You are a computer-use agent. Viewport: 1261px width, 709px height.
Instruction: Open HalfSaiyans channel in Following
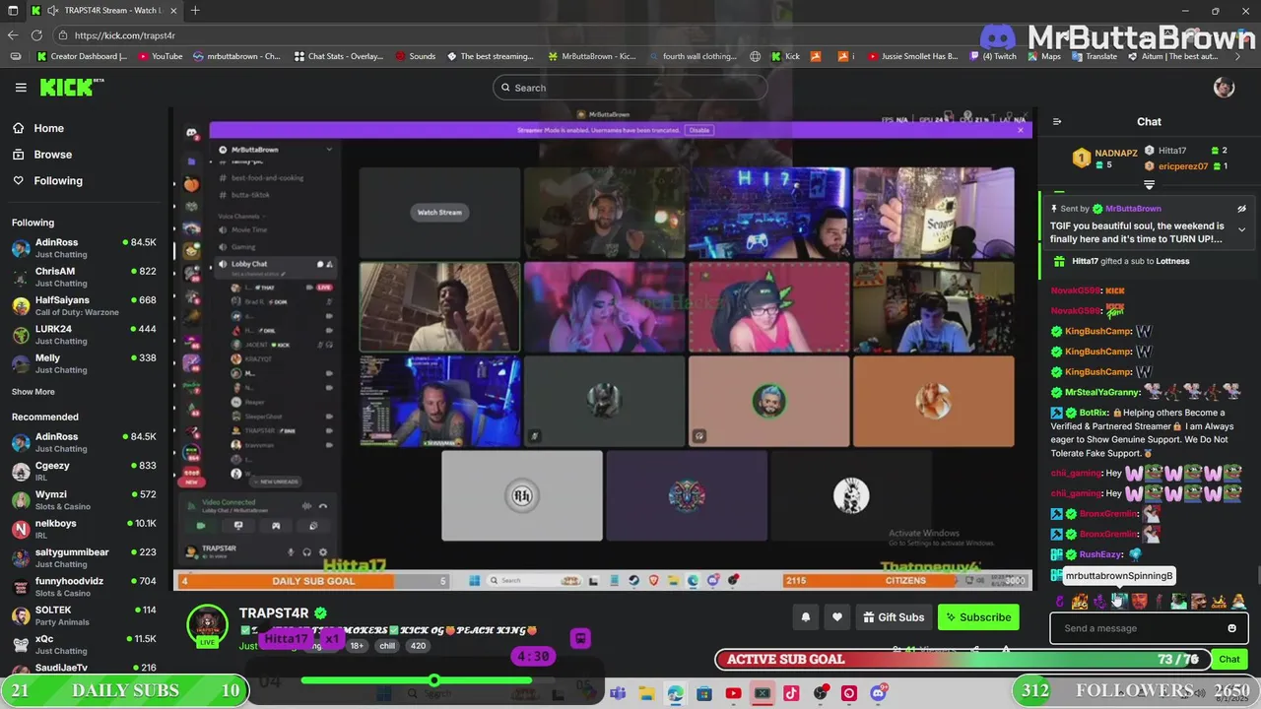(x=84, y=305)
